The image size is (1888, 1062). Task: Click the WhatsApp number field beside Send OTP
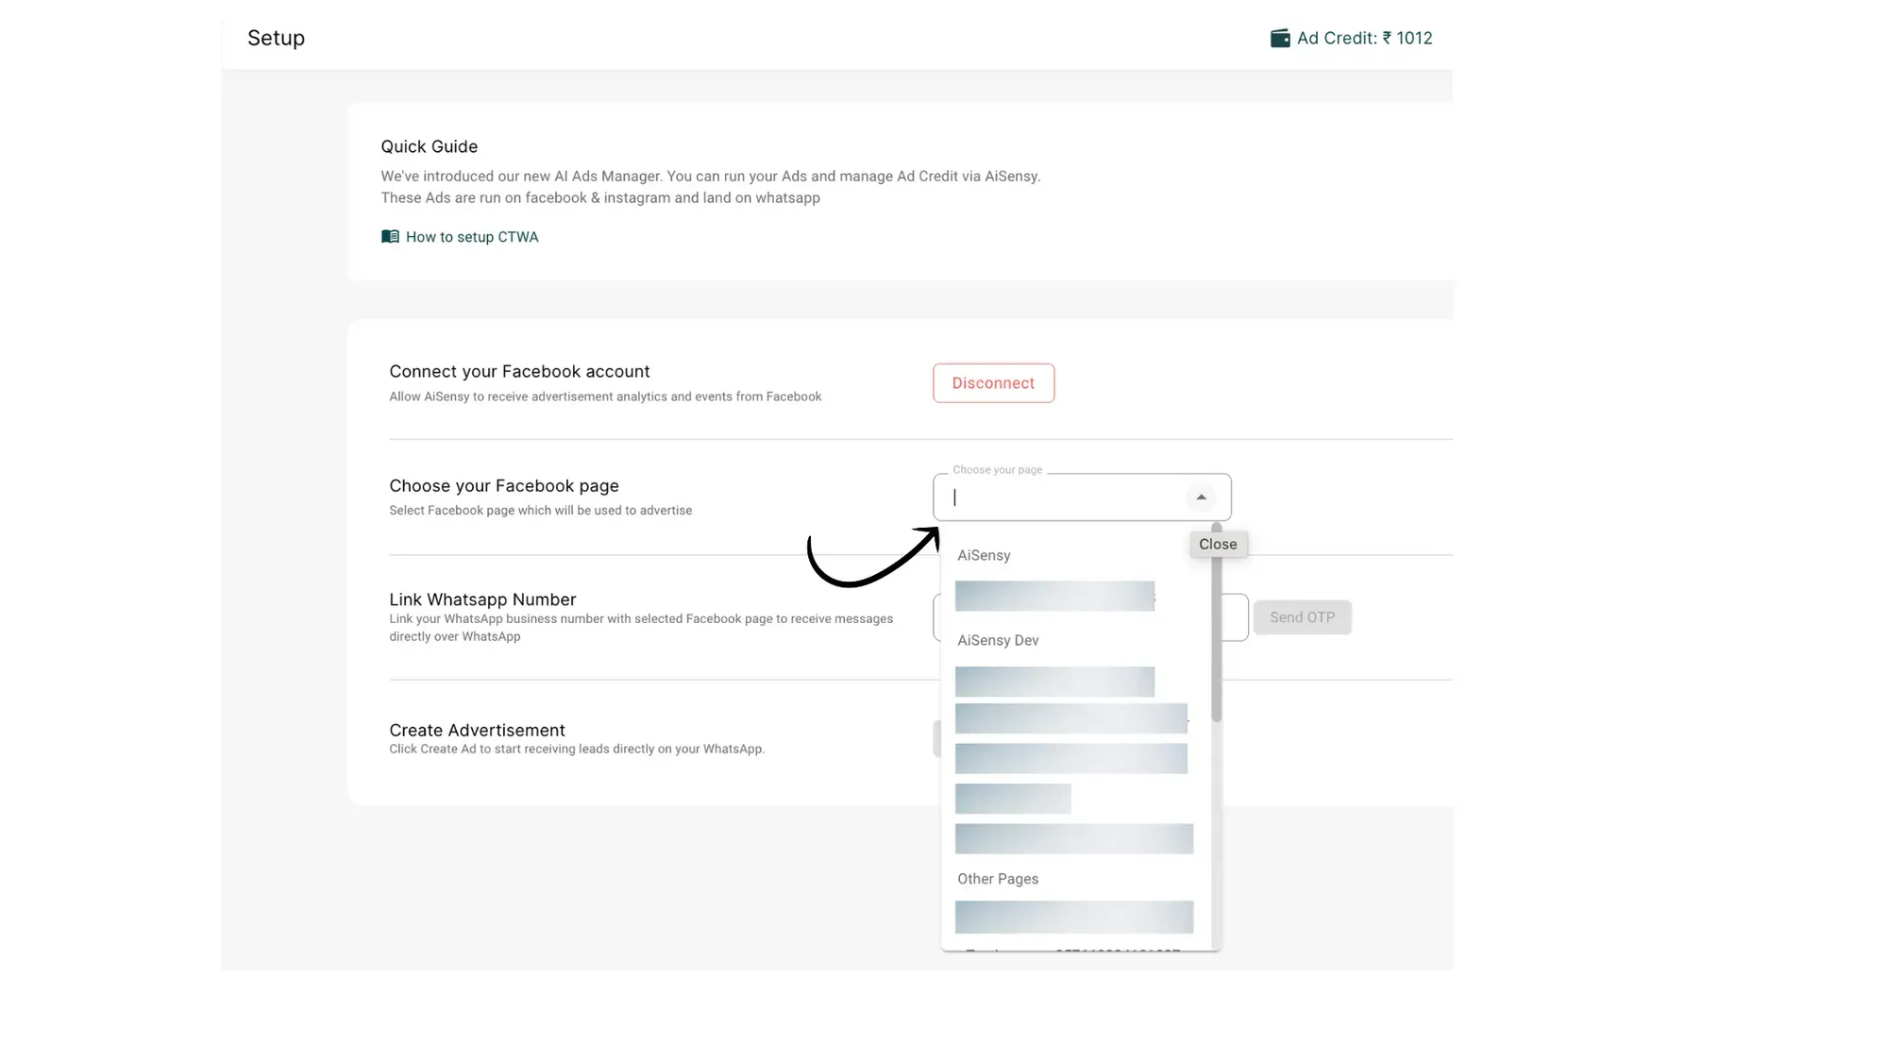pyautogui.click(x=1235, y=617)
